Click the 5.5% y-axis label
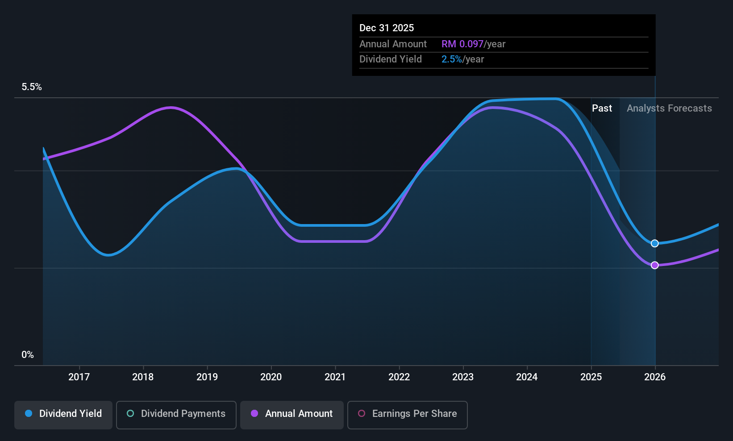This screenshot has height=441, width=733. tap(32, 87)
